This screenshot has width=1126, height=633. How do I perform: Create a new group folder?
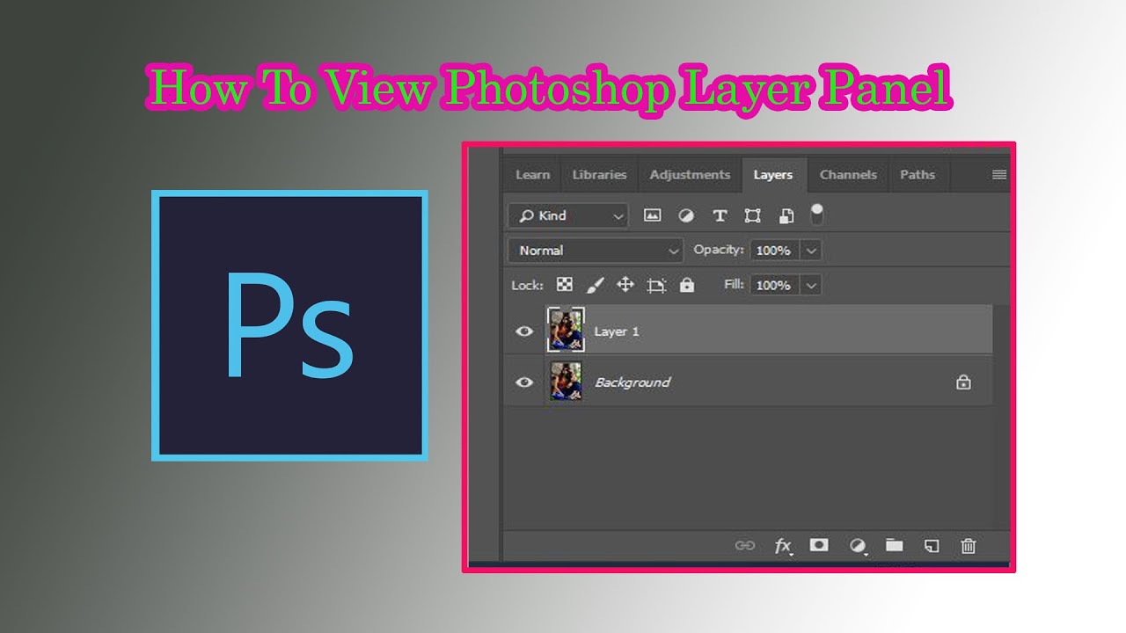pyautogui.click(x=895, y=546)
